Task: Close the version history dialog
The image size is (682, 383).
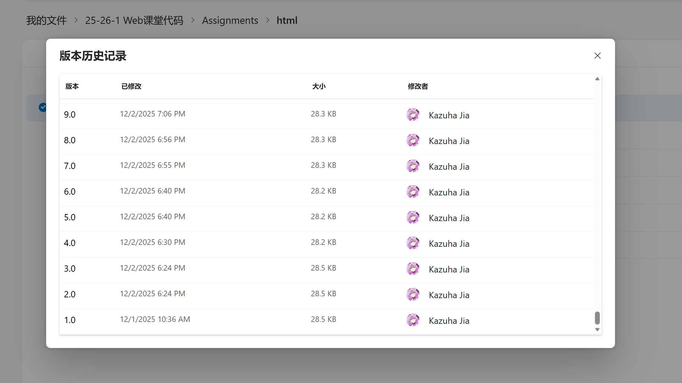Action: point(597,55)
